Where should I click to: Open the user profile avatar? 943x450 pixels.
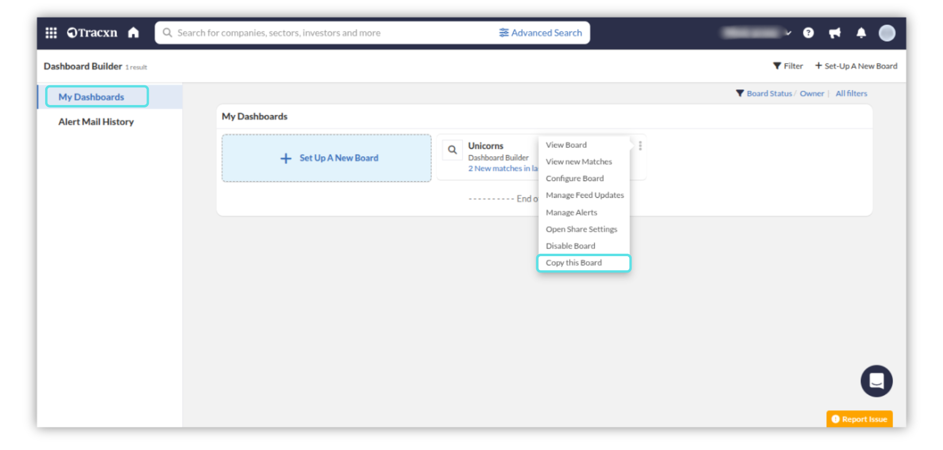coord(887,33)
